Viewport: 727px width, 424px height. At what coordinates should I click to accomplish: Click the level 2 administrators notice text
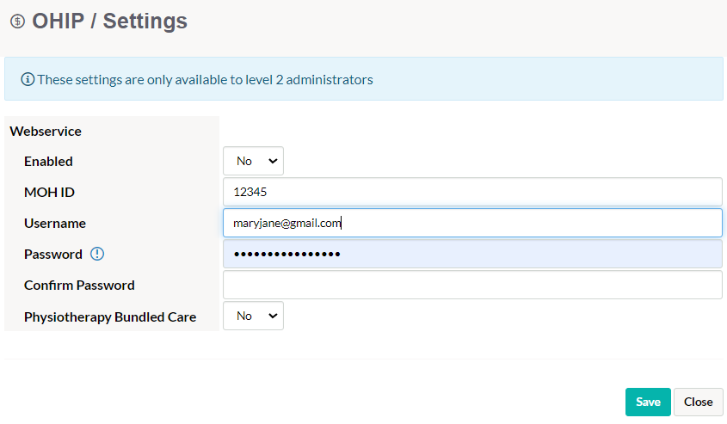(205, 80)
